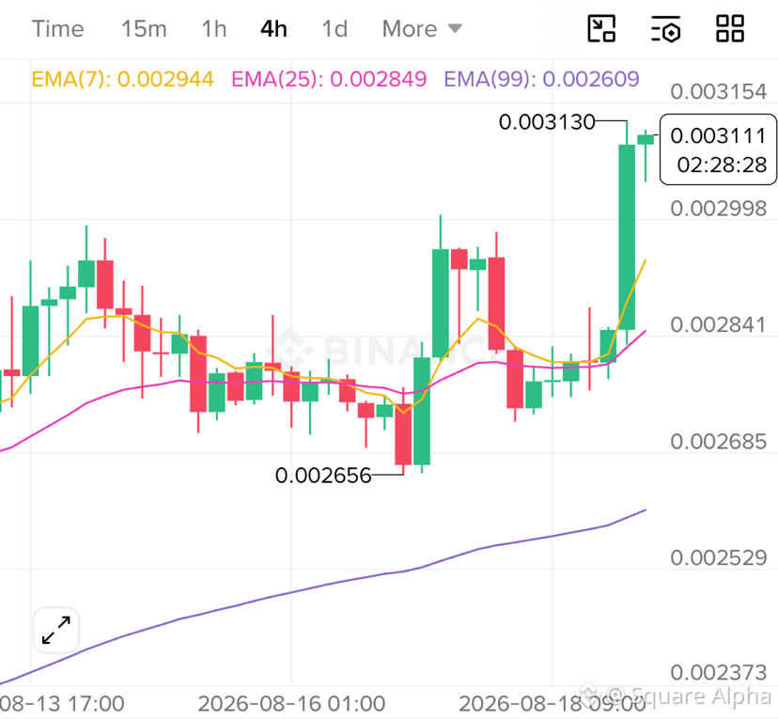
Task: Expand chart to fullscreen with arrows button
Action: 56,630
